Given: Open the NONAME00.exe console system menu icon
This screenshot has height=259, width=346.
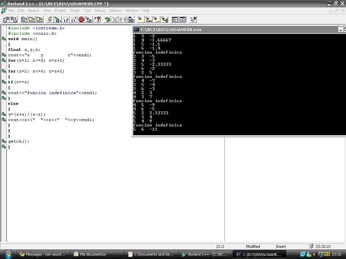Looking at the screenshot, I should coord(135,30).
